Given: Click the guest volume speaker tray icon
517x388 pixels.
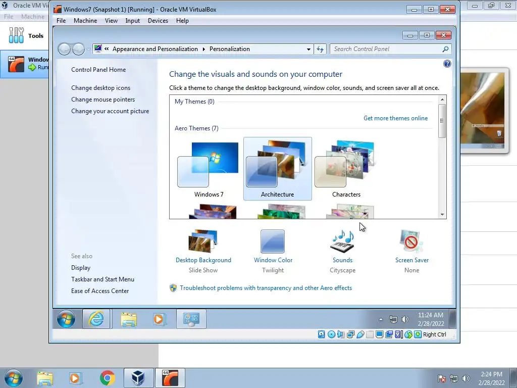Looking at the screenshot, I should coord(405,319).
